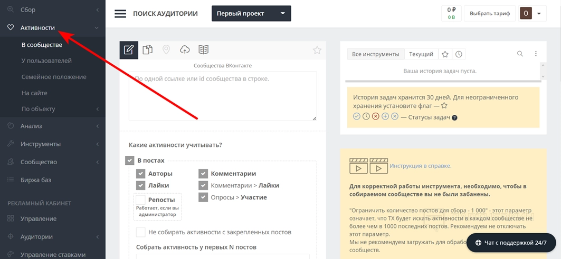
Task: Click the clock filter in task history
Action: pos(459,54)
